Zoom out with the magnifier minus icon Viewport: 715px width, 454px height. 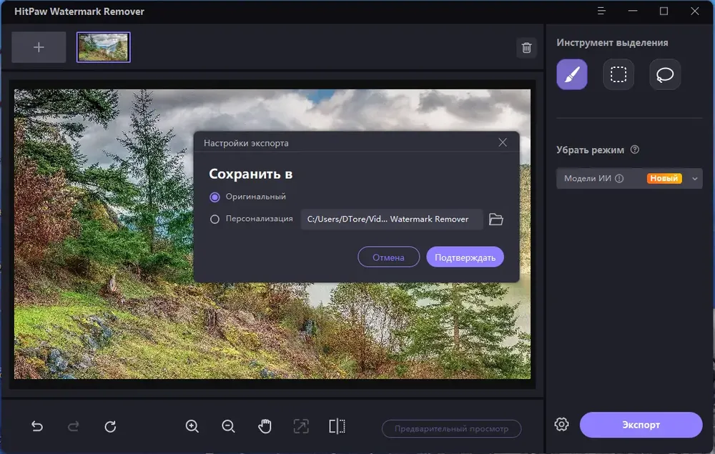228,427
